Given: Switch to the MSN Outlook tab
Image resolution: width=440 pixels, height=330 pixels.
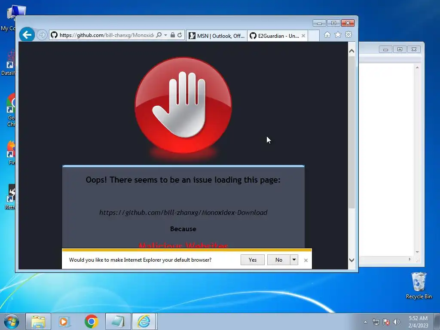Looking at the screenshot, I should point(217,36).
